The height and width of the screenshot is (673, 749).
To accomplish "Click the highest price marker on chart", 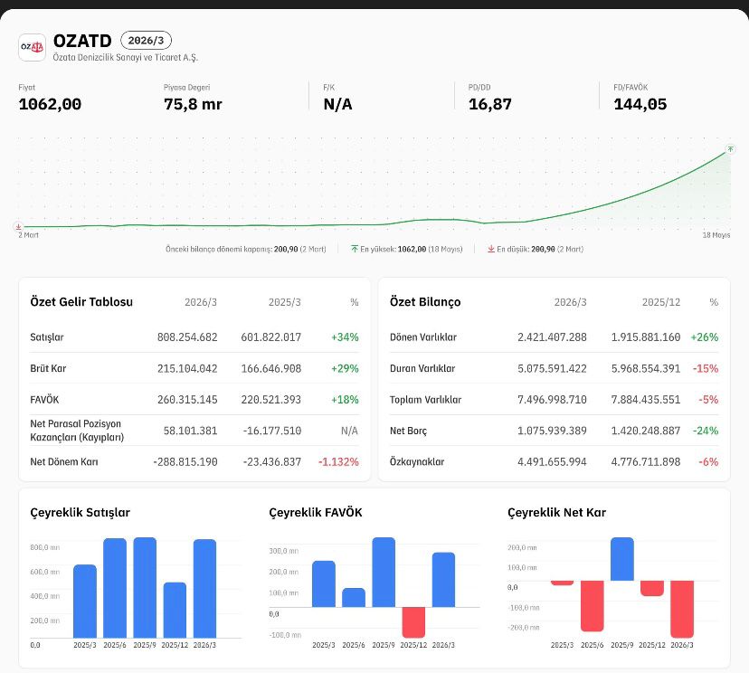I will 730,149.
